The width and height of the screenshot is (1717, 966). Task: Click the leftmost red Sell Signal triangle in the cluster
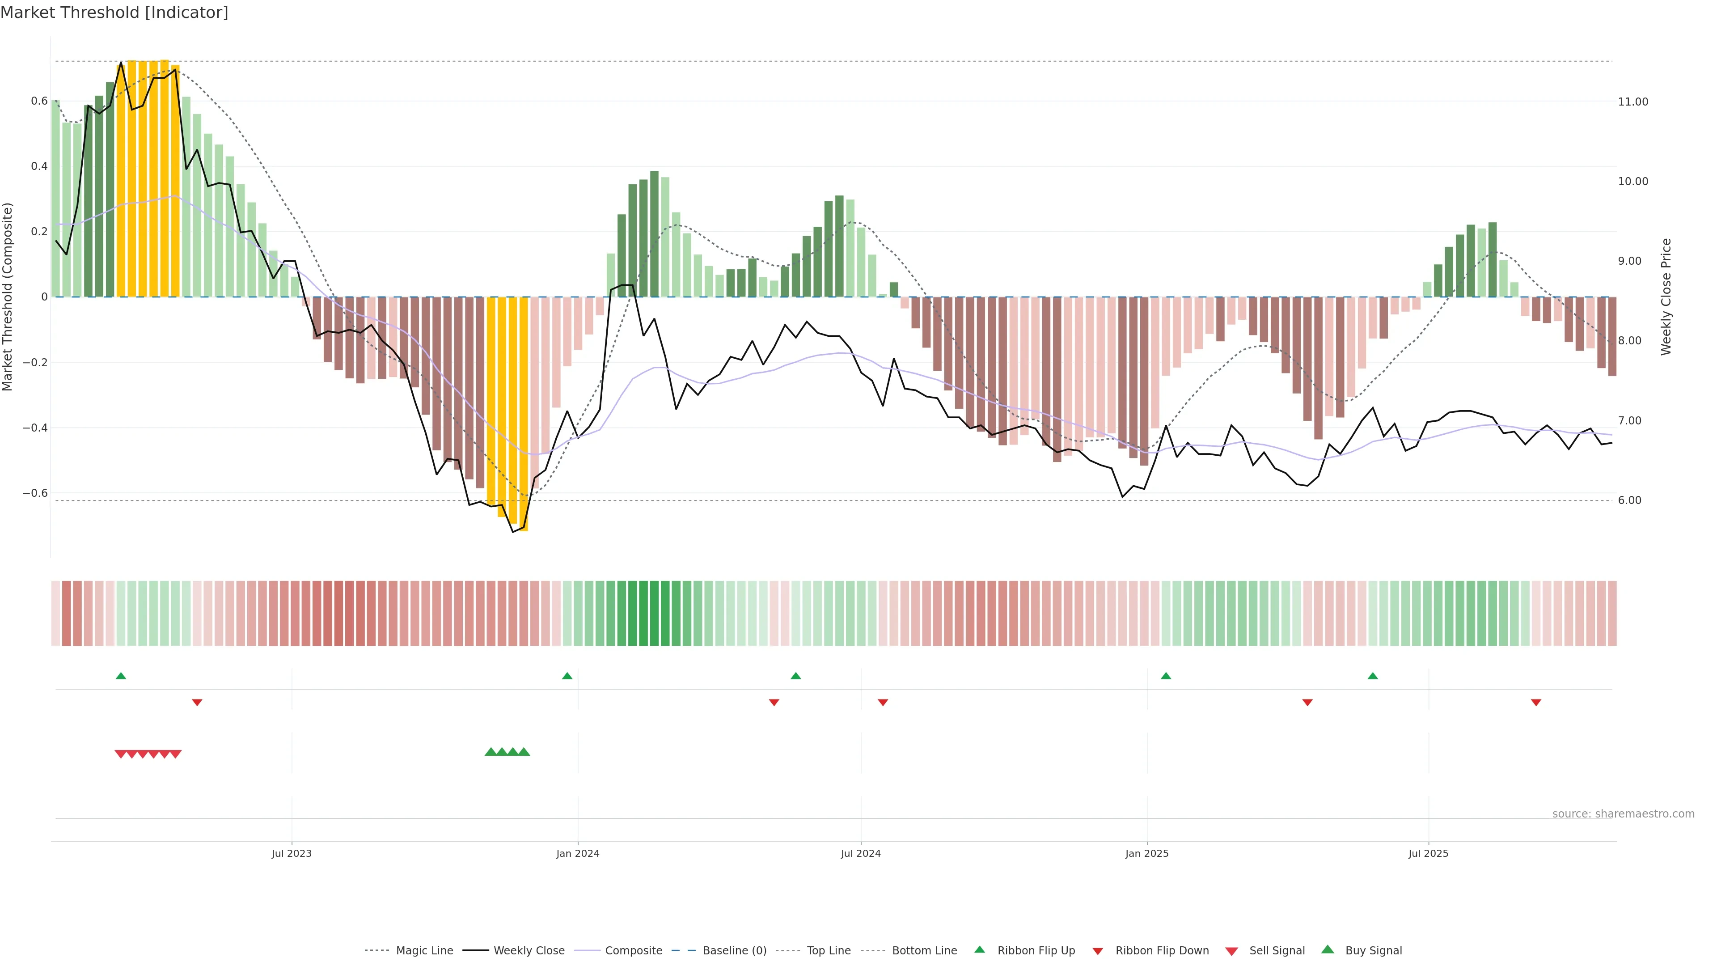[x=120, y=754]
